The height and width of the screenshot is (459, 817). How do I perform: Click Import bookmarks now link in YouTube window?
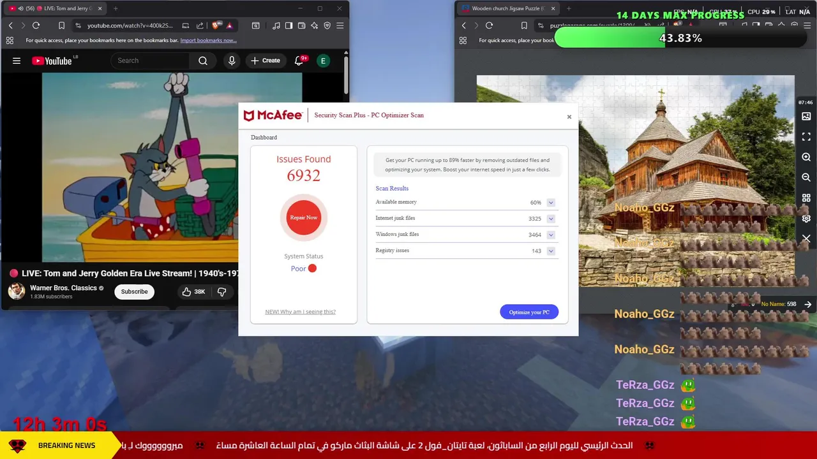(208, 40)
